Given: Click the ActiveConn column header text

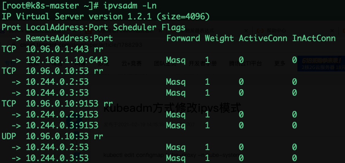Looking at the screenshot, I should pyautogui.click(x=263, y=38).
